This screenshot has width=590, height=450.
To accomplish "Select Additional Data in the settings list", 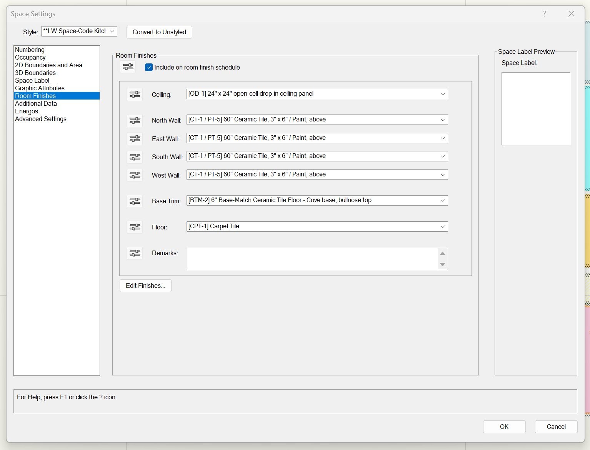I will click(x=36, y=103).
